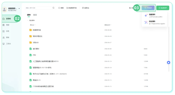This screenshot has width=175, height=95.
Task: Click the 新建课件组 toolbar button
Action: click(71, 8)
